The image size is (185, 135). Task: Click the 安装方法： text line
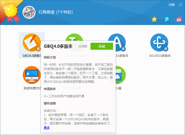pos(51,111)
